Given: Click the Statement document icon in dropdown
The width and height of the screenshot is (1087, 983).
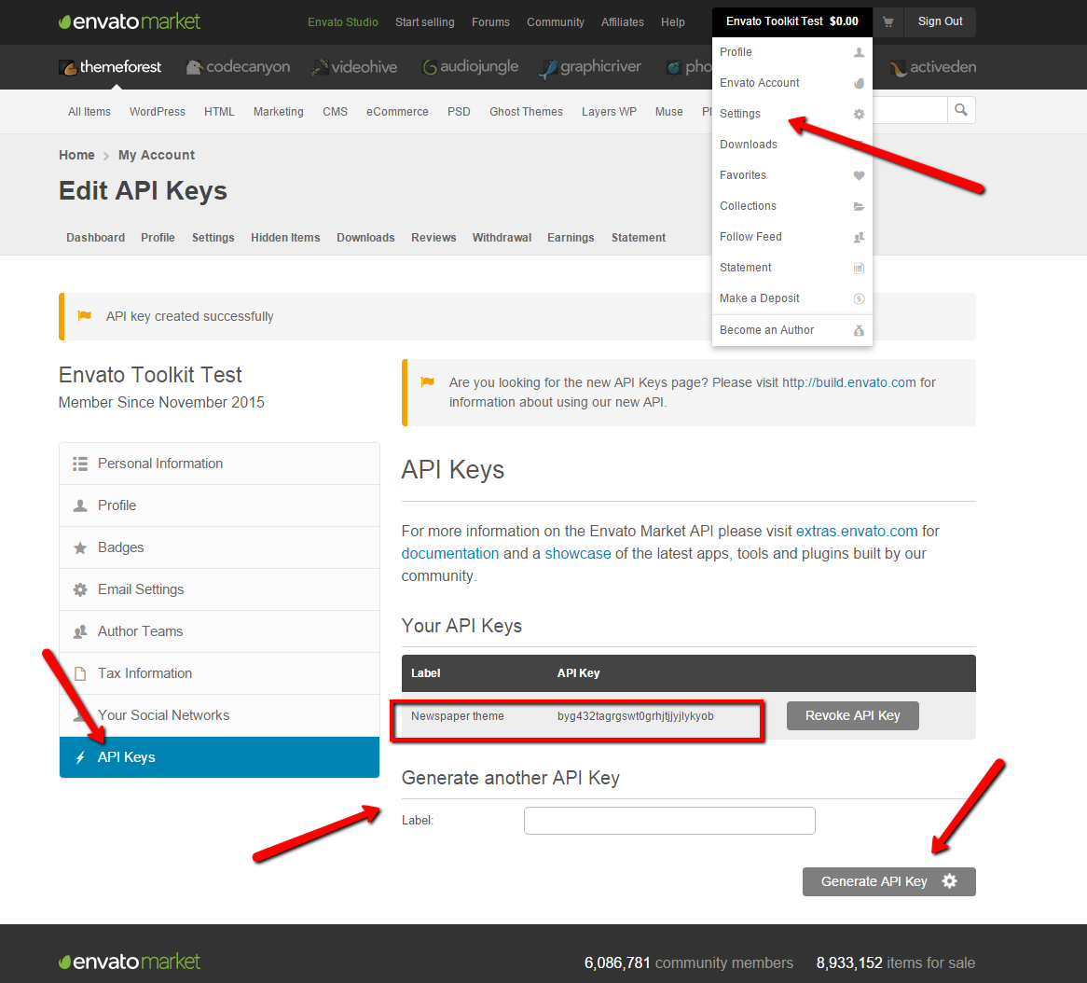Looking at the screenshot, I should click(x=859, y=268).
